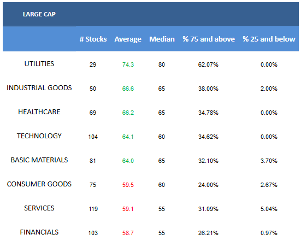This screenshot has height=246, width=301.
Task: Select the BASIC MATERIALS row label
Action: (39, 160)
